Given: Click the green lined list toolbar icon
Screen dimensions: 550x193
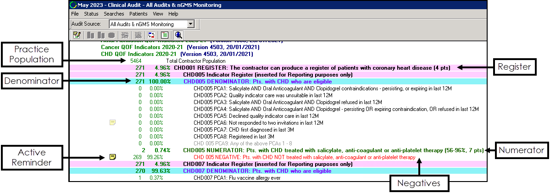Looking at the screenshot, I should 164,35.
